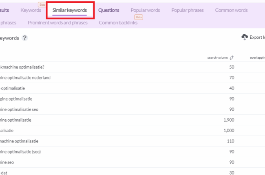Switch to the Questions tab
Viewport: 265px width, 175px height.
[x=109, y=10]
